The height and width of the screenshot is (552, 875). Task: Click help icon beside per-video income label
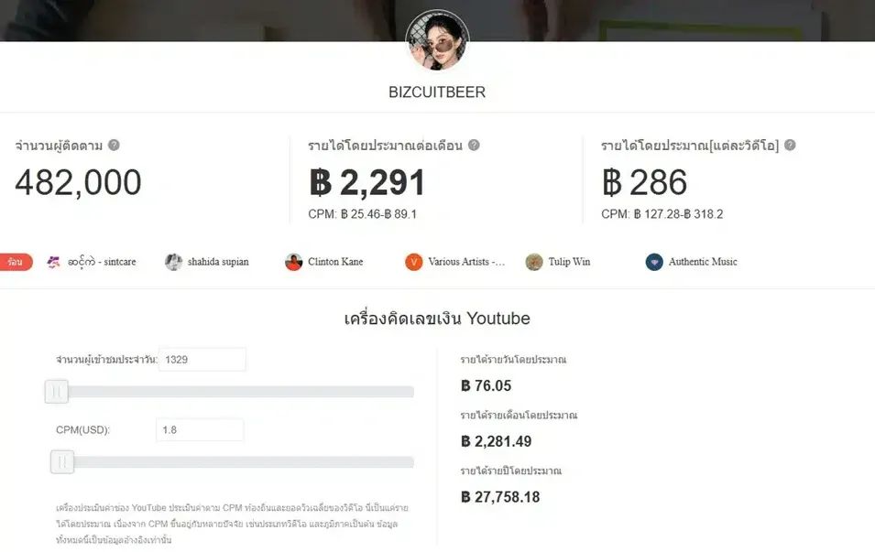point(790,145)
